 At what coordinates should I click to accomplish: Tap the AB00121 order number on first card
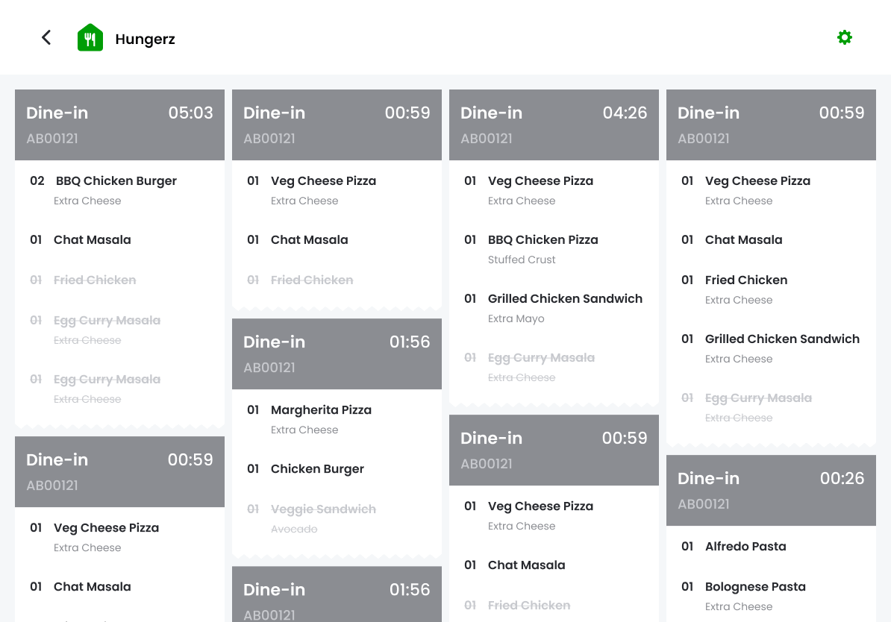(52, 138)
